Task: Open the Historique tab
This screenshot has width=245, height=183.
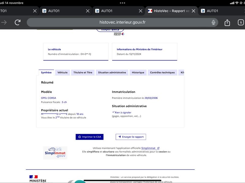Action: [138, 73]
